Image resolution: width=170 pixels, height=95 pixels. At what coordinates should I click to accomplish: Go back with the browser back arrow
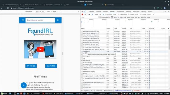2,8
